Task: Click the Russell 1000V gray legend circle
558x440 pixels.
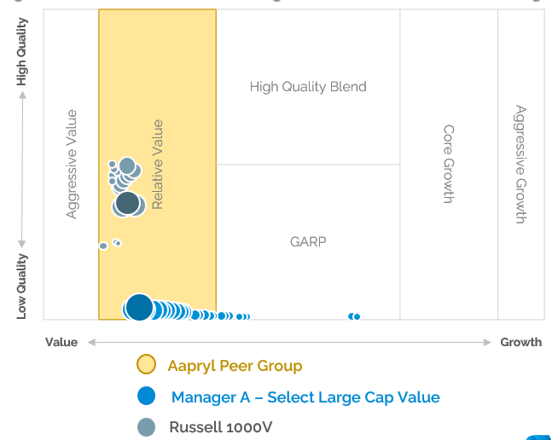Action: click(146, 427)
